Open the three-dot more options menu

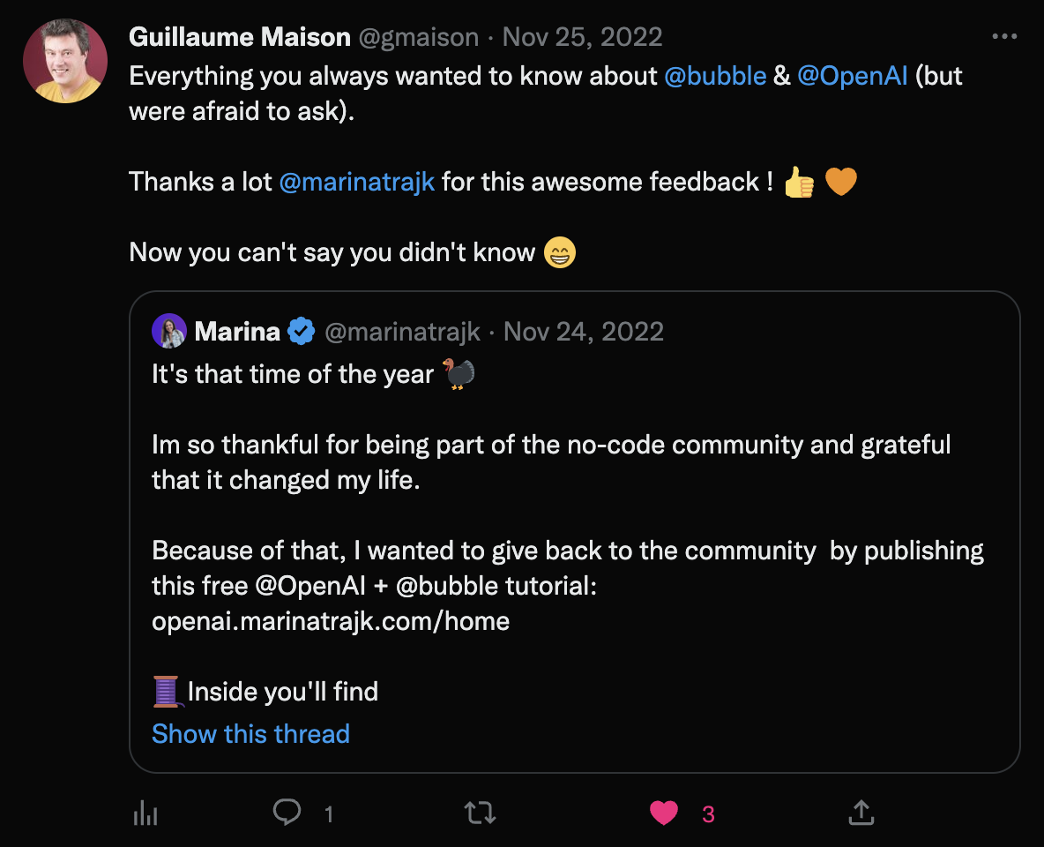1004,37
